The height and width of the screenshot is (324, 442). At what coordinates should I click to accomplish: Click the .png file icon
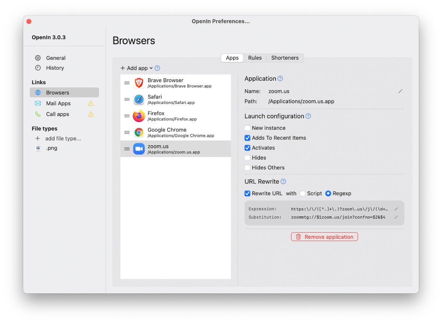click(38, 148)
